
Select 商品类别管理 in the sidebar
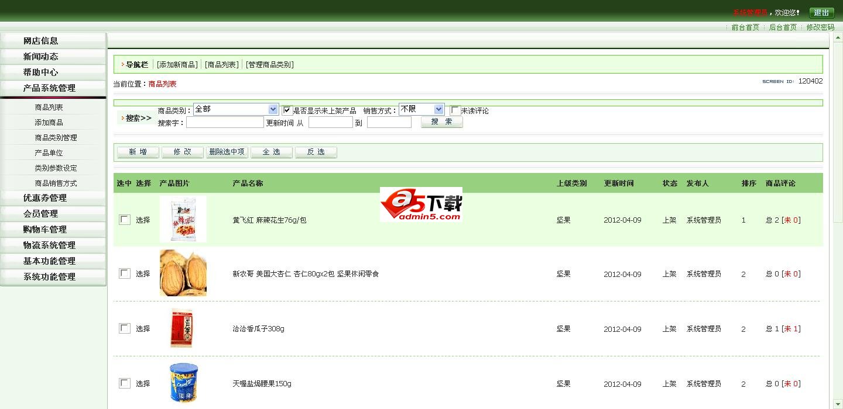[56, 138]
